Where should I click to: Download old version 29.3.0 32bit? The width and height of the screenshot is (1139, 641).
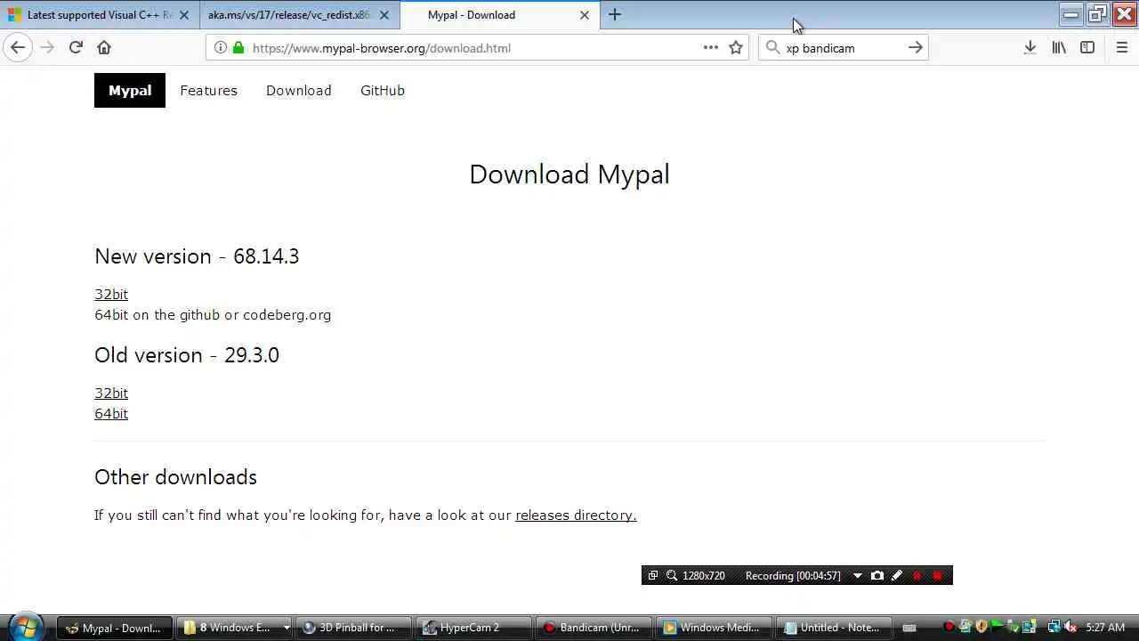(111, 393)
